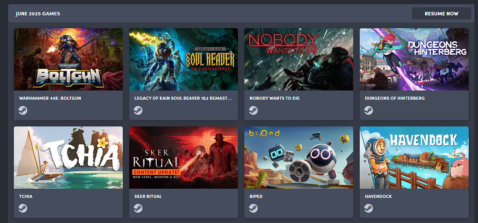
Task: Click Steam icon under Havendock
Action: (x=369, y=208)
